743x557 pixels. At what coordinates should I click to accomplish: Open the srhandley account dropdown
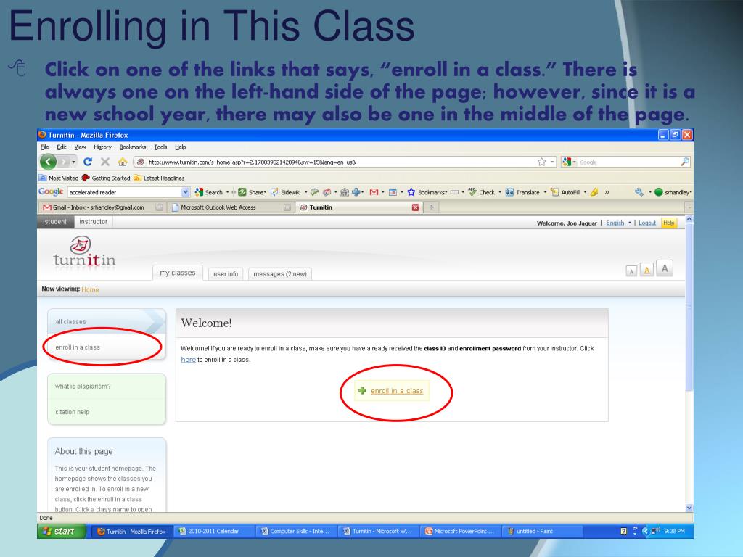(673, 192)
